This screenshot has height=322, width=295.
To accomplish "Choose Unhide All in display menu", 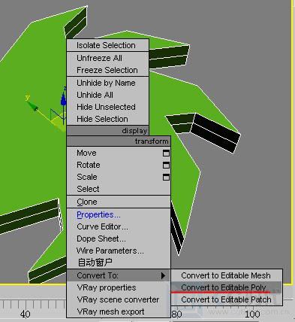I will click(108, 95).
